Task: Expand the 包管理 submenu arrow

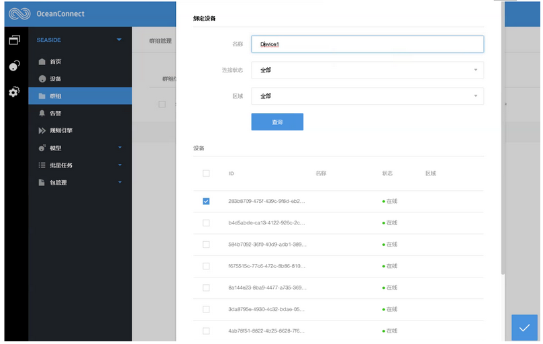Action: point(120,182)
